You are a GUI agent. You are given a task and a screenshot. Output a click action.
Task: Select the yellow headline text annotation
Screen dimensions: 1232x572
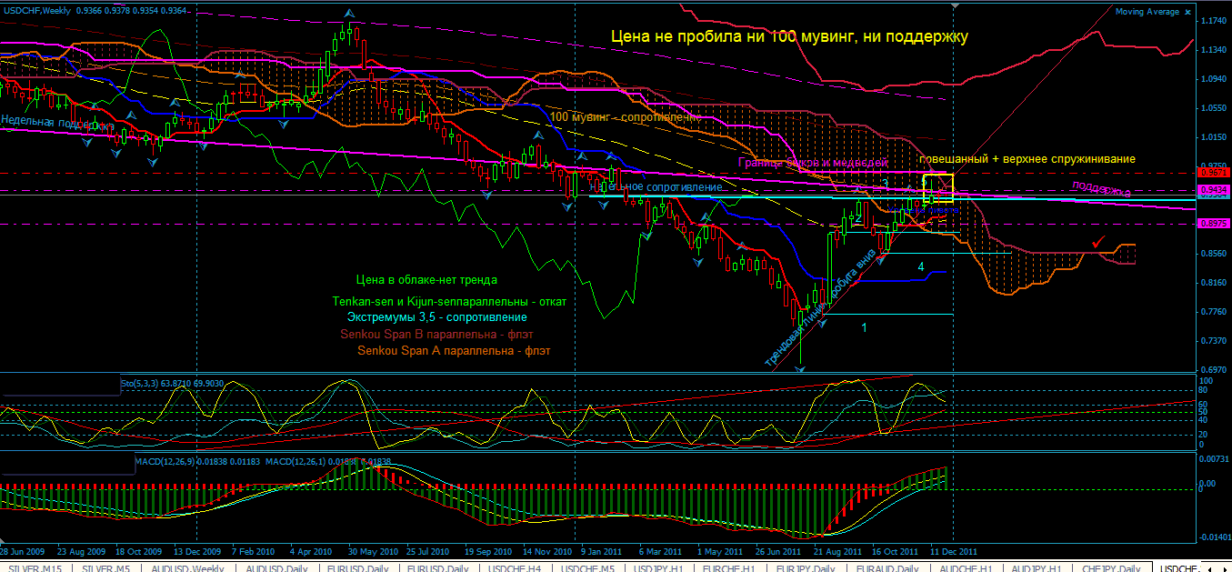(x=788, y=37)
